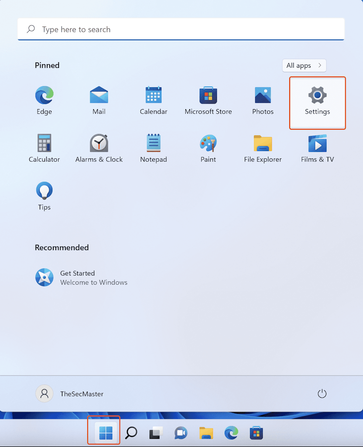Image resolution: width=363 pixels, height=447 pixels.
Task: Open the Edge pinned app
Action: pos(44,100)
